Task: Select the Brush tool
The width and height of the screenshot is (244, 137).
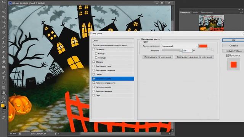Action: [3, 37]
